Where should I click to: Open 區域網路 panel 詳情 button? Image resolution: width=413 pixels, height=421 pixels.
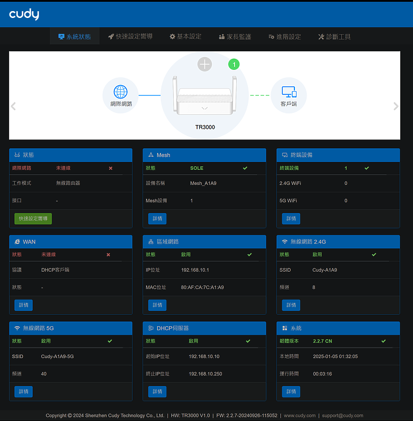(x=157, y=305)
